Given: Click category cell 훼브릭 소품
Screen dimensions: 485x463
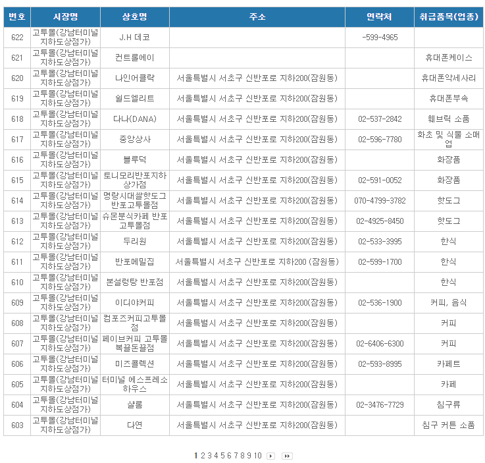Looking at the screenshot, I should [x=449, y=119].
